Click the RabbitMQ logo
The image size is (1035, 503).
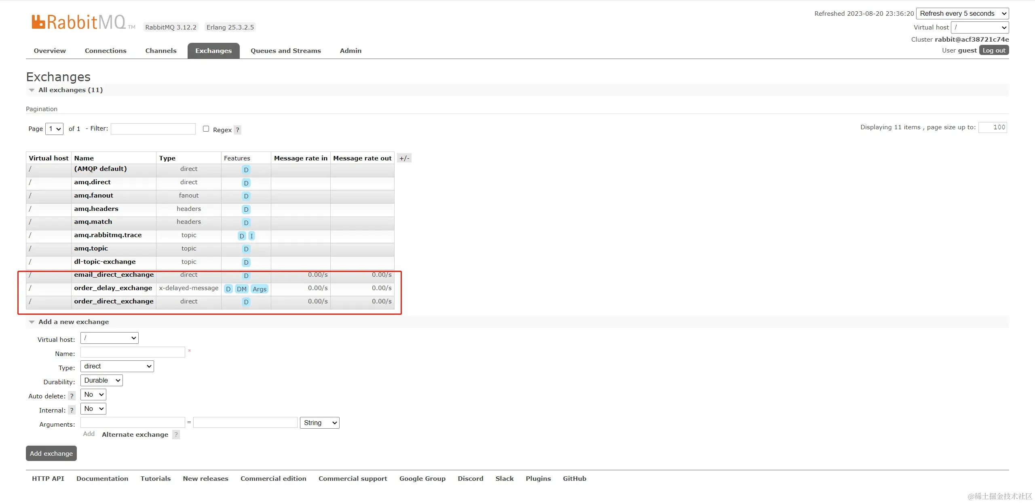click(79, 22)
